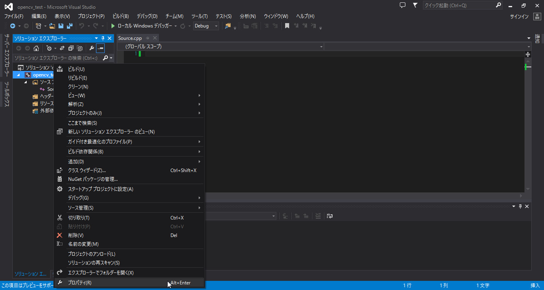This screenshot has height=290, width=544.
Task: Sync Solution Explorer with the active document
Action: 63,48
